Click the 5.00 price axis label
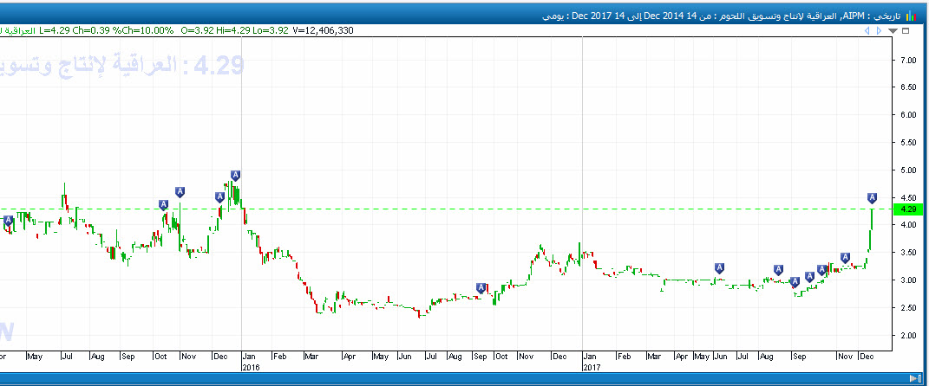Screen dimensions: 929x386 click(909, 170)
